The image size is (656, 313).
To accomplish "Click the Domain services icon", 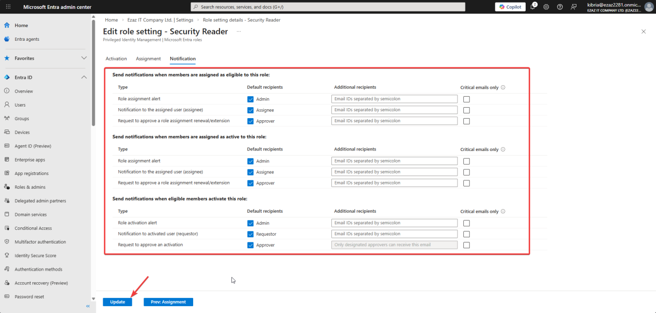I will (x=7, y=214).
